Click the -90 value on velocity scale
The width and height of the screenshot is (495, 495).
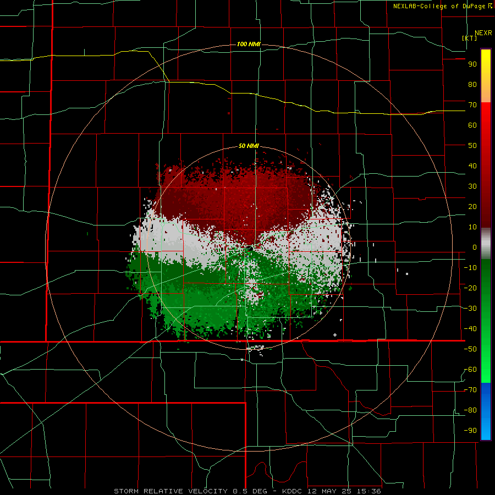coord(470,431)
